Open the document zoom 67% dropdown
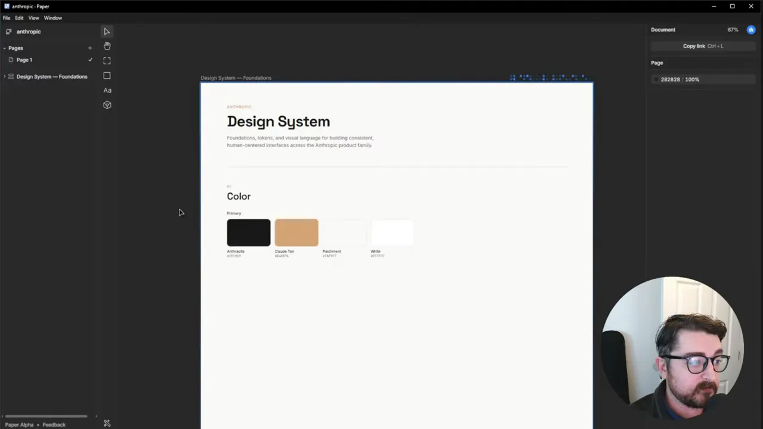Viewport: 763px width, 429px height. point(733,29)
